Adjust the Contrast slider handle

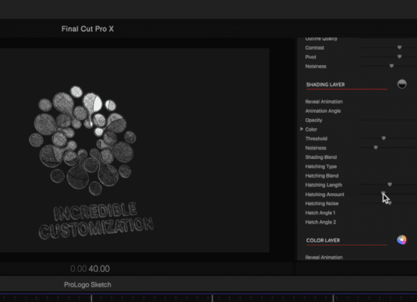[400, 48]
